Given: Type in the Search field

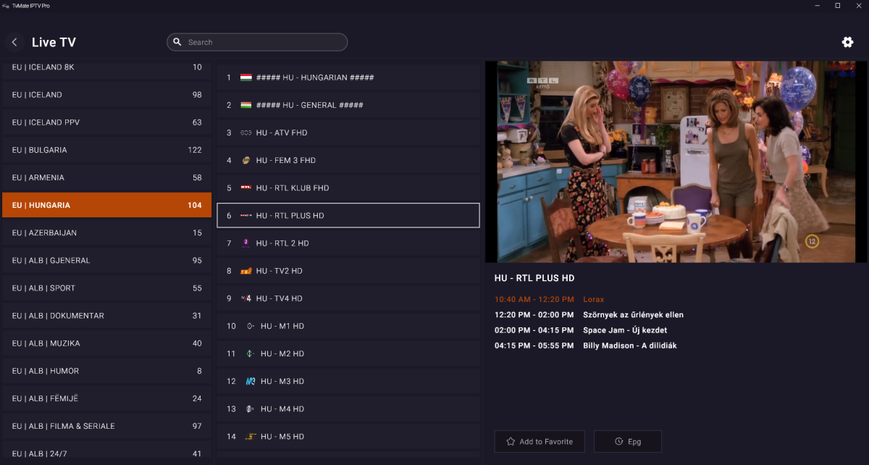Looking at the screenshot, I should pyautogui.click(x=264, y=42).
